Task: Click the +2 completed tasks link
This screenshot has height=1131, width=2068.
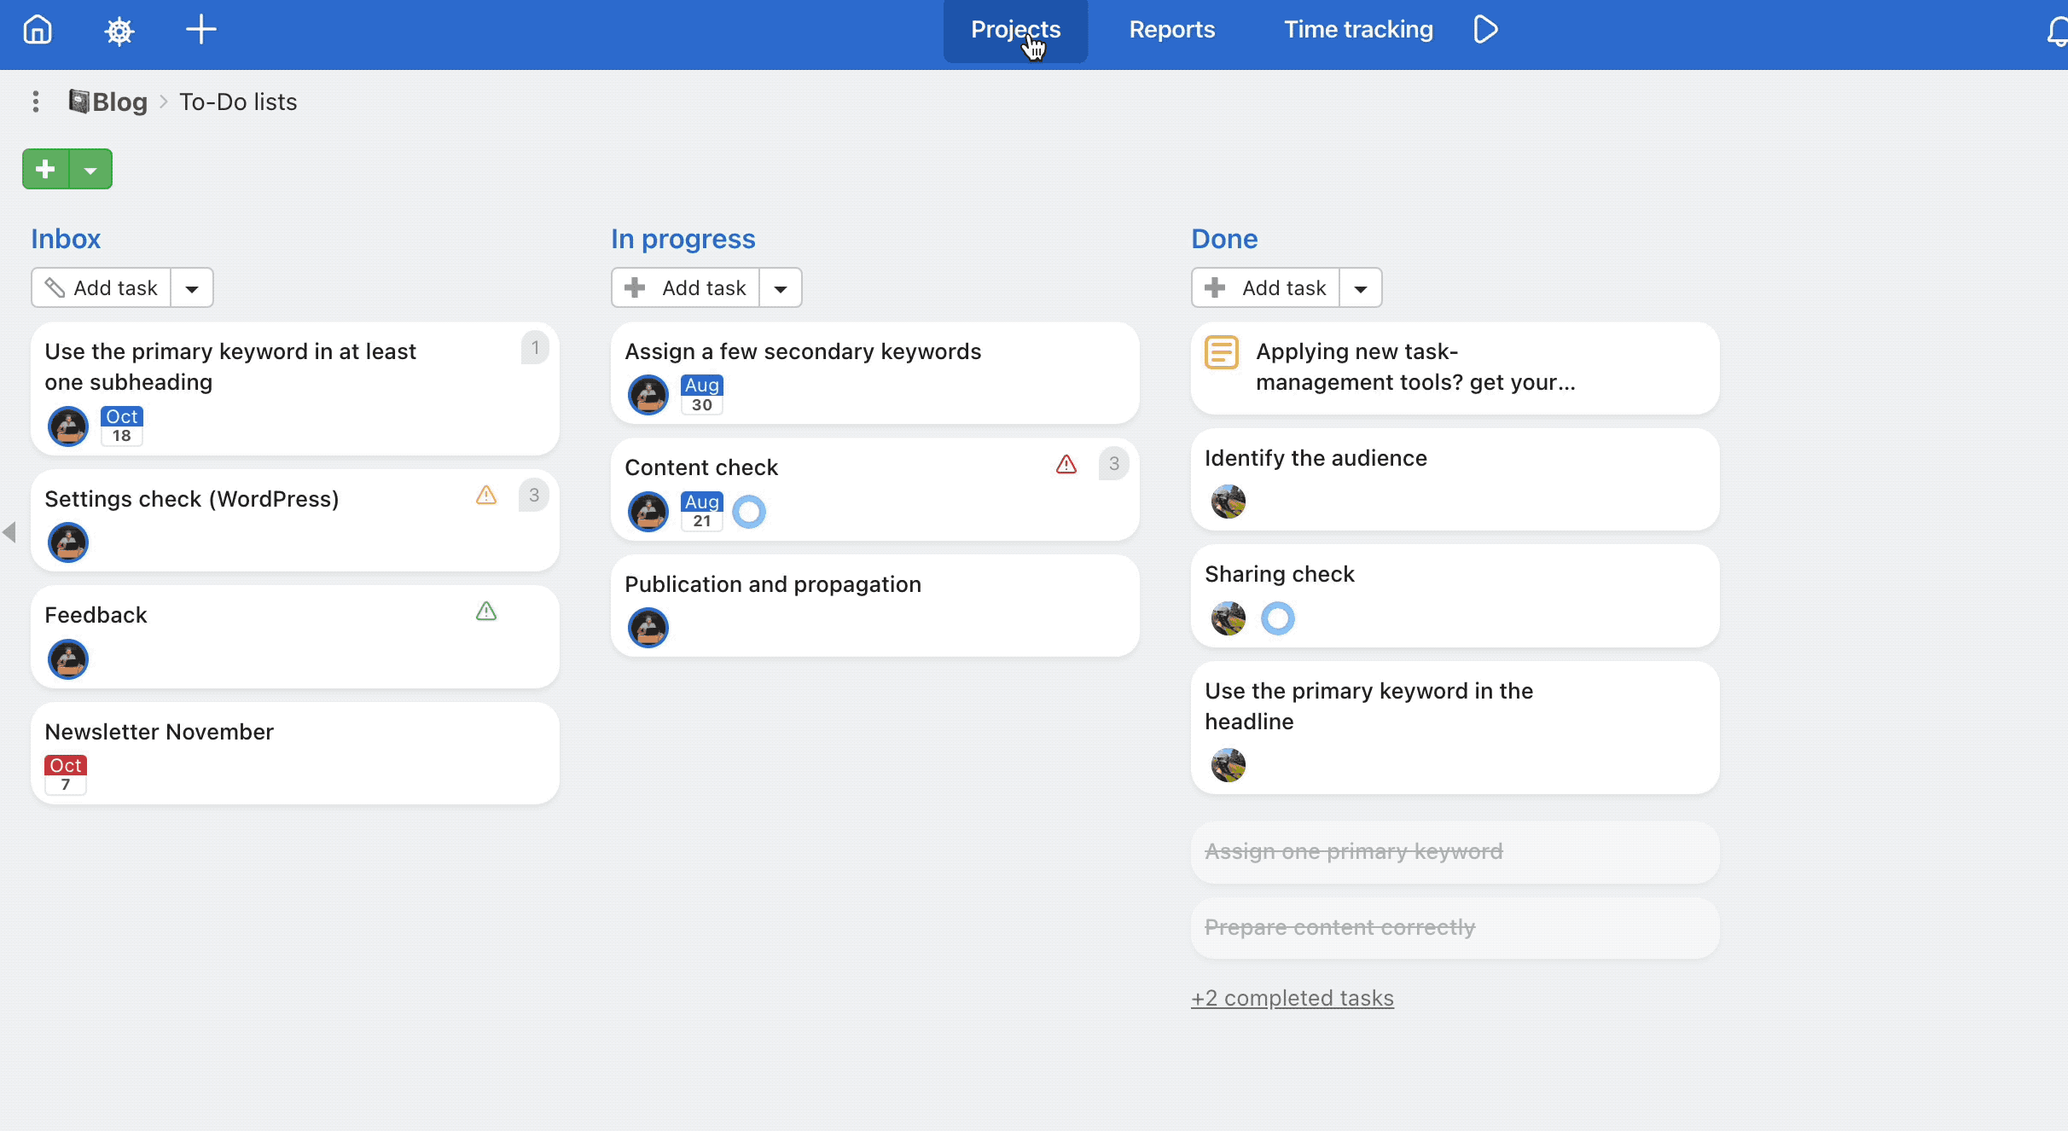Action: point(1291,997)
